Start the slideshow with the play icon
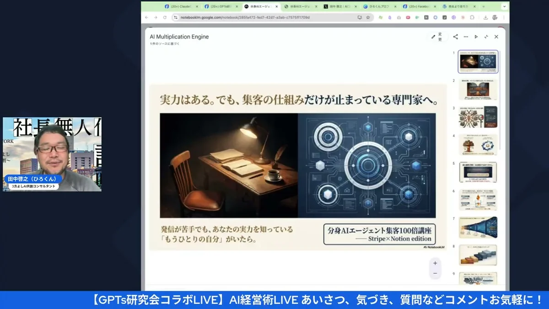Screen dimensions: 549x309 pos(476,37)
